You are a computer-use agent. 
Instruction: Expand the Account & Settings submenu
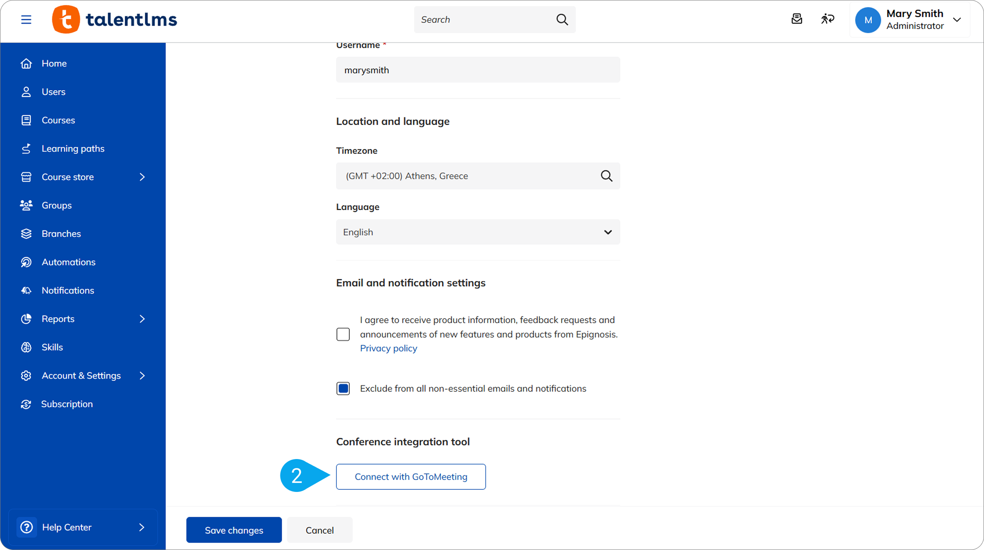[142, 376]
